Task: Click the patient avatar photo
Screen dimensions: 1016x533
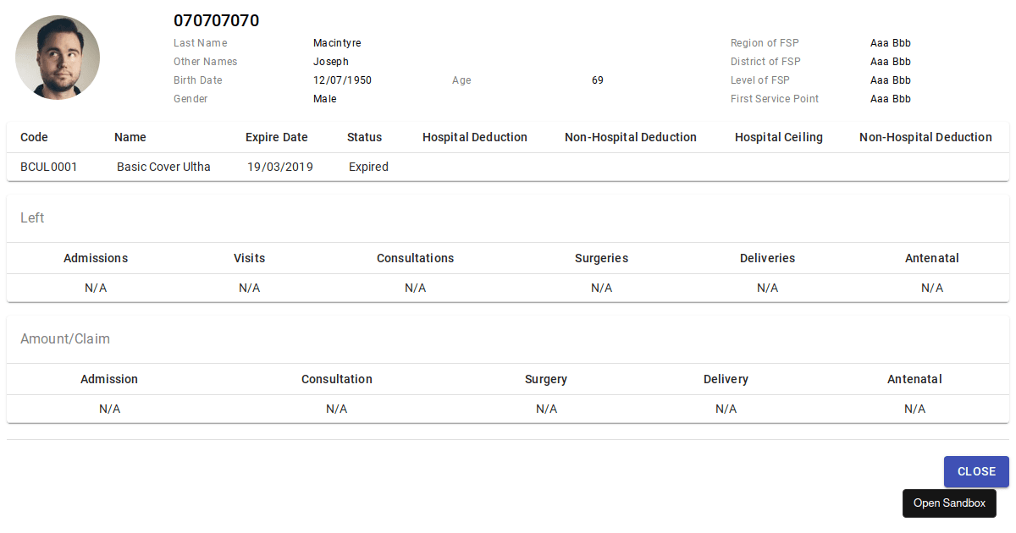Action: tap(58, 58)
